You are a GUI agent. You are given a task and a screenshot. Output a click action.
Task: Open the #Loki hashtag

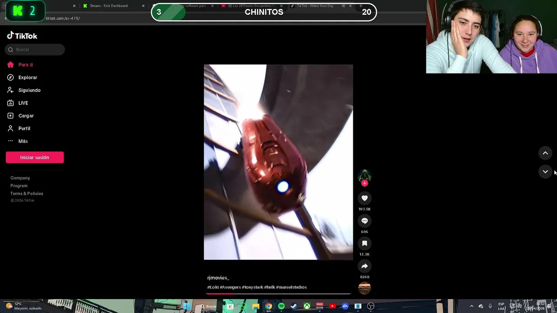pyautogui.click(x=213, y=287)
